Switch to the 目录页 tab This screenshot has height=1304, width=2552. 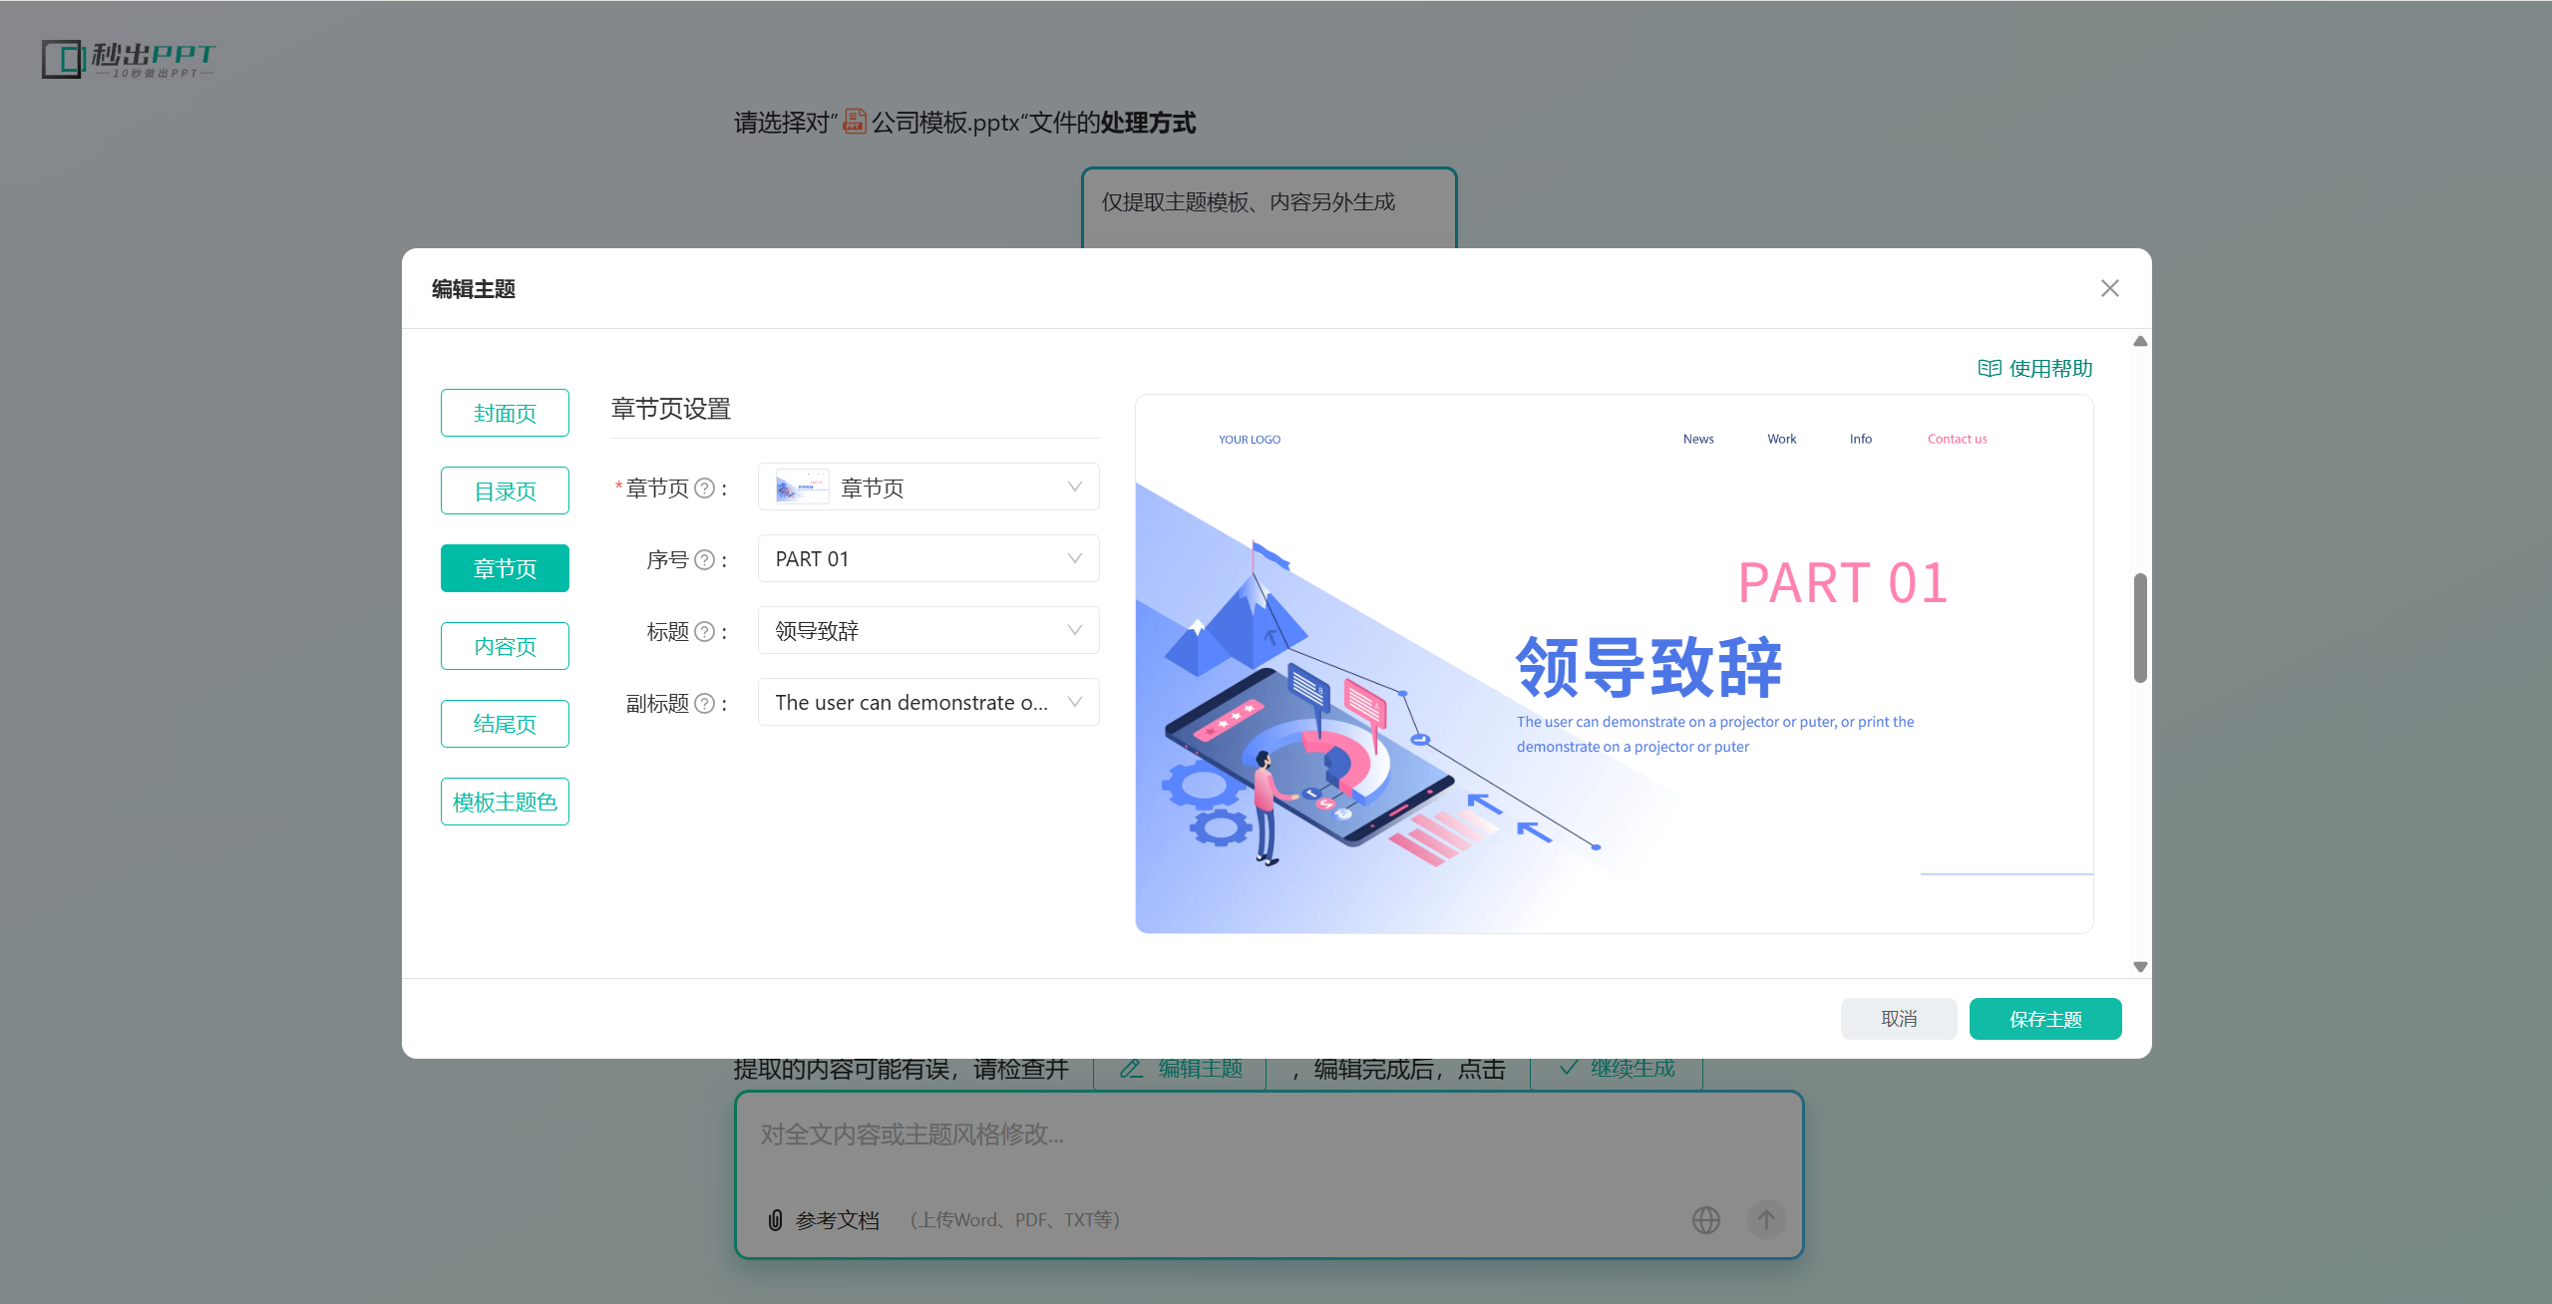tap(505, 490)
